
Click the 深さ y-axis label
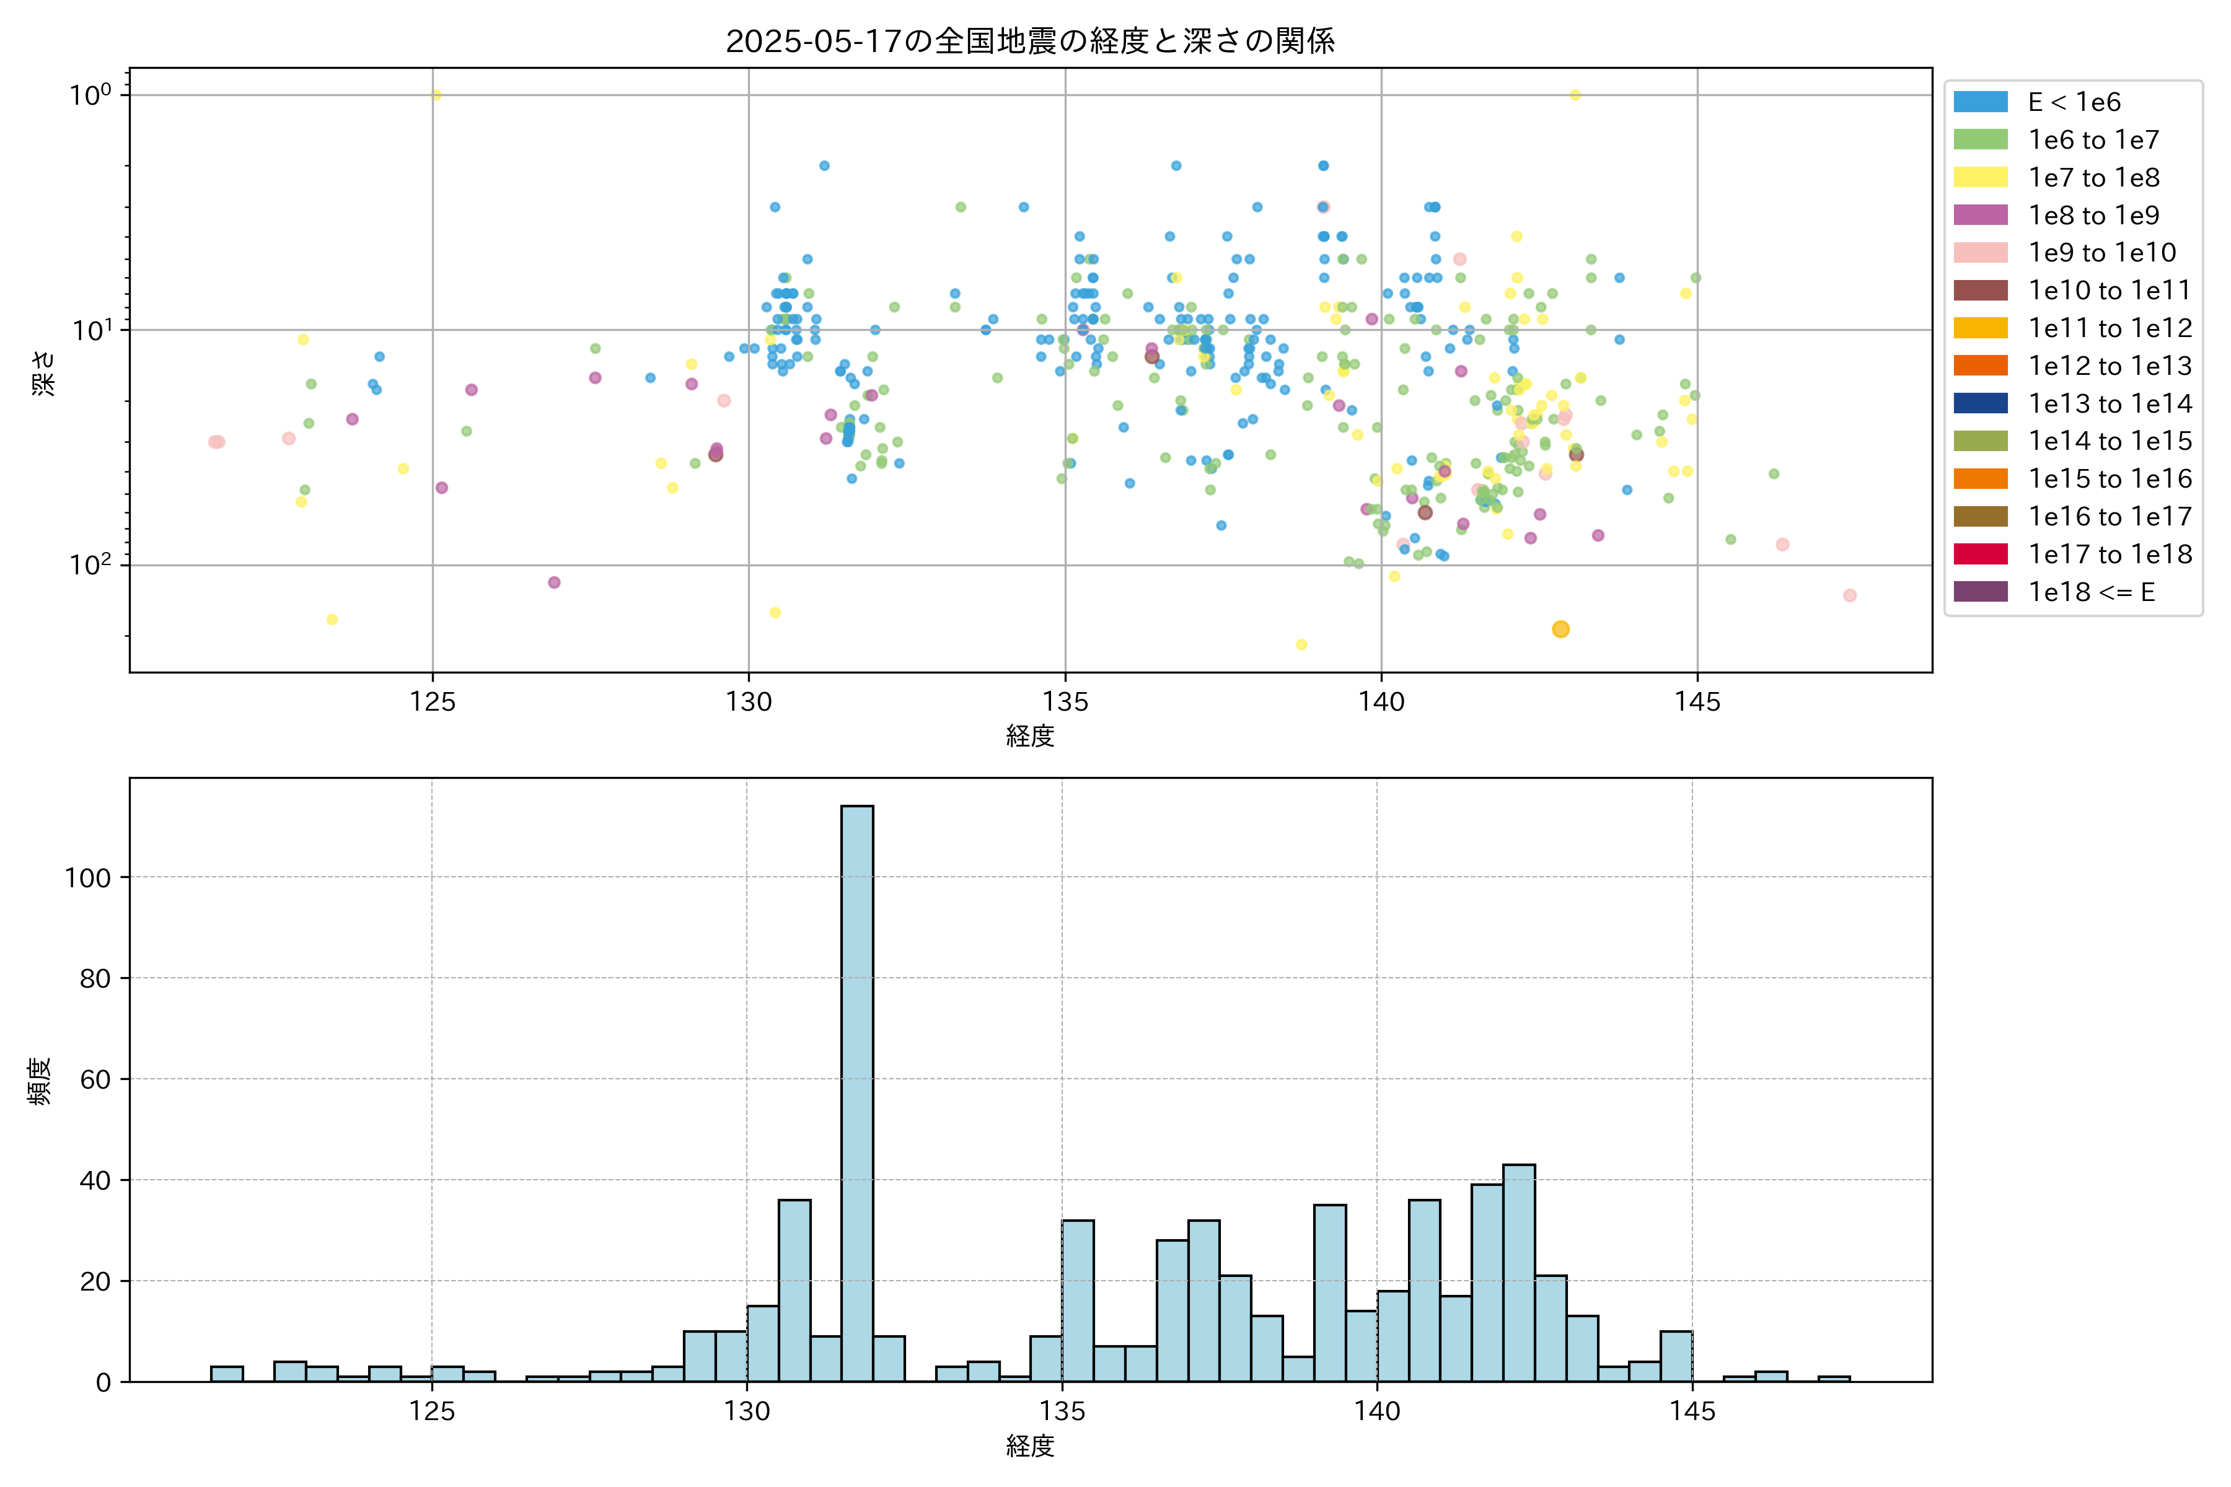click(x=45, y=373)
